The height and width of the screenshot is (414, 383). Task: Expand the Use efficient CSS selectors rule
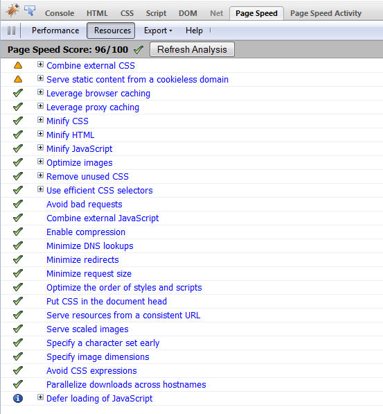(40, 189)
